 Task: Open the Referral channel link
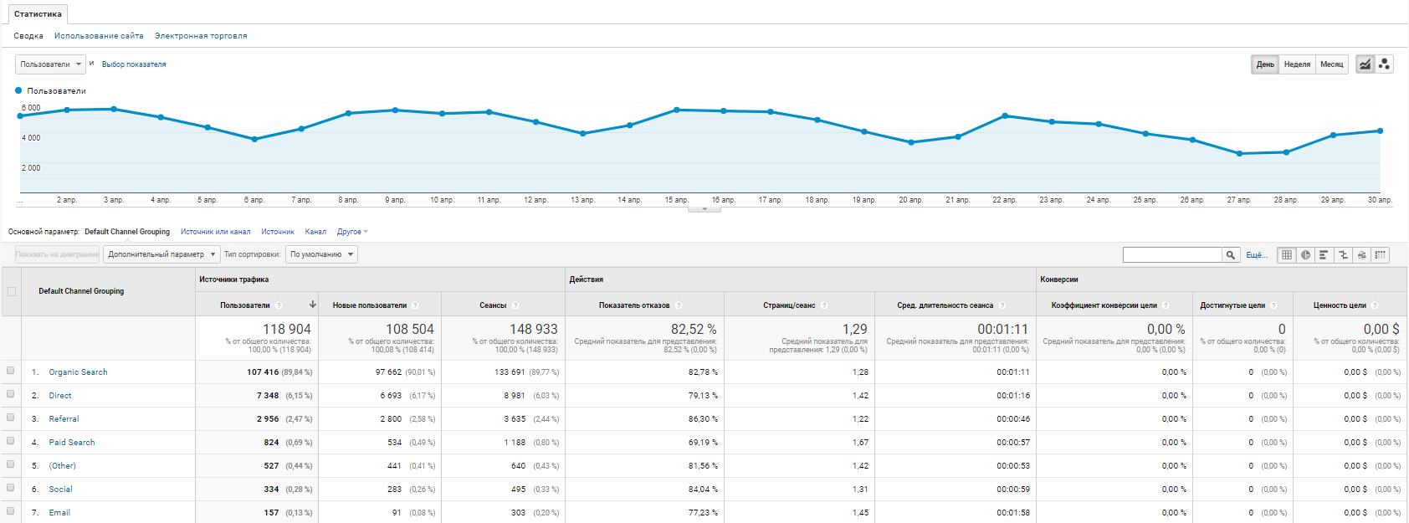click(64, 419)
